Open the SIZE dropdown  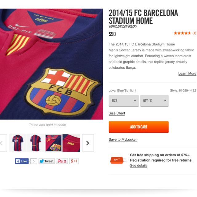[x=124, y=101]
